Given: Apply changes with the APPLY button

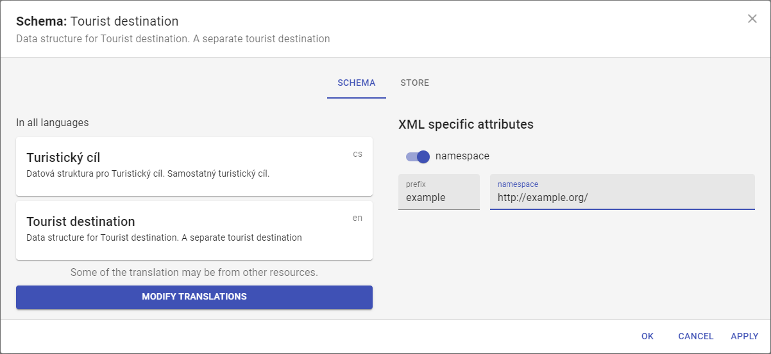Looking at the screenshot, I should coord(744,336).
